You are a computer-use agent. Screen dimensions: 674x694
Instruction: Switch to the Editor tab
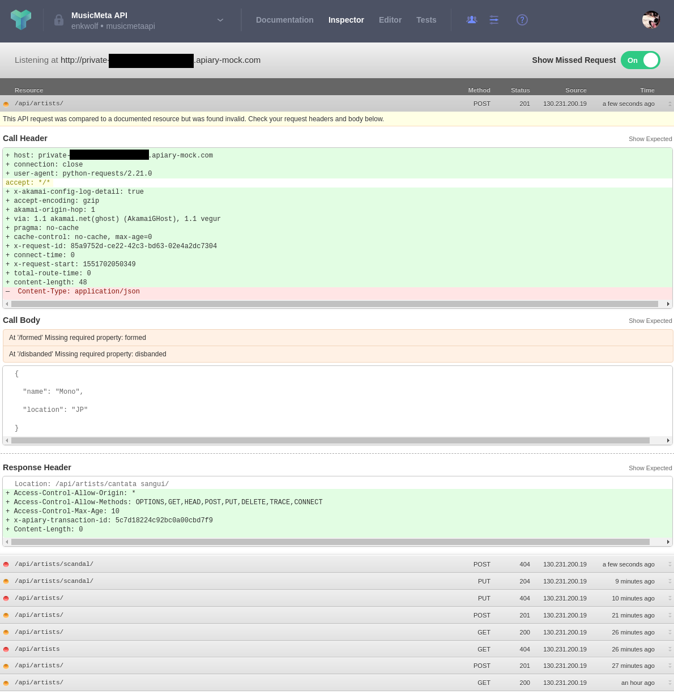pyautogui.click(x=390, y=20)
